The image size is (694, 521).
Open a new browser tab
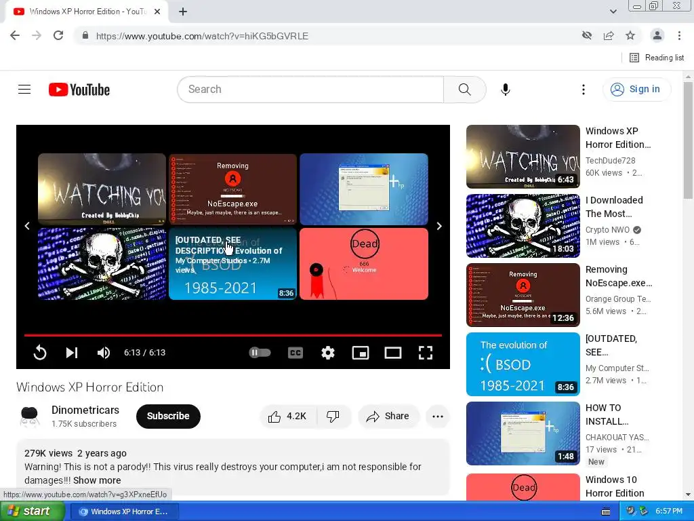pyautogui.click(x=183, y=12)
